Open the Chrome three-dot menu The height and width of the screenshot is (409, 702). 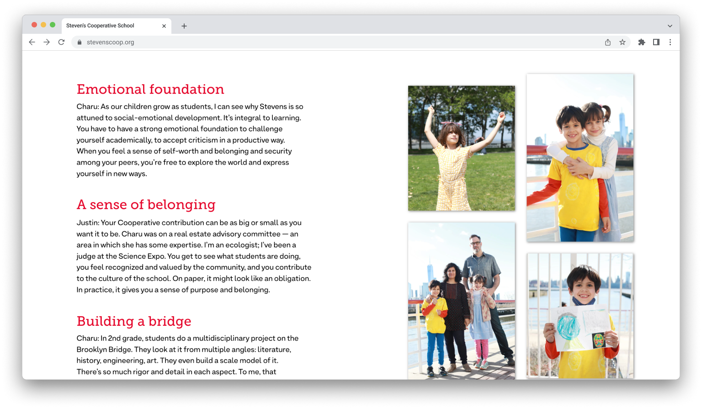670,42
